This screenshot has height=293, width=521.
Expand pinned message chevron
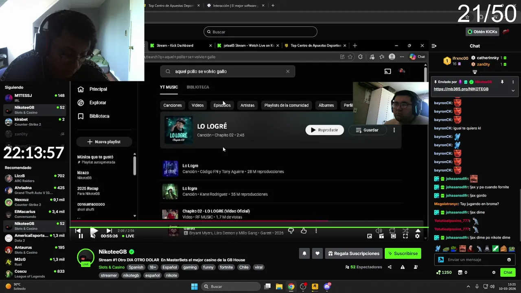[x=513, y=90]
